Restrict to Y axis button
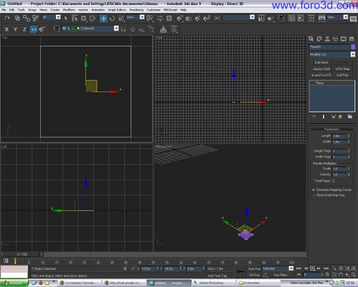This screenshot has width=358, height=287. pos(16,29)
